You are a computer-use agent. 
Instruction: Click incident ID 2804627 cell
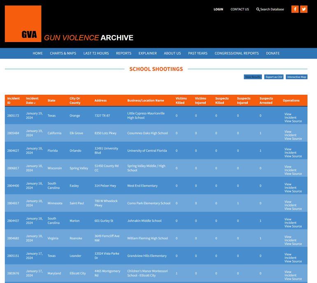pos(13,151)
